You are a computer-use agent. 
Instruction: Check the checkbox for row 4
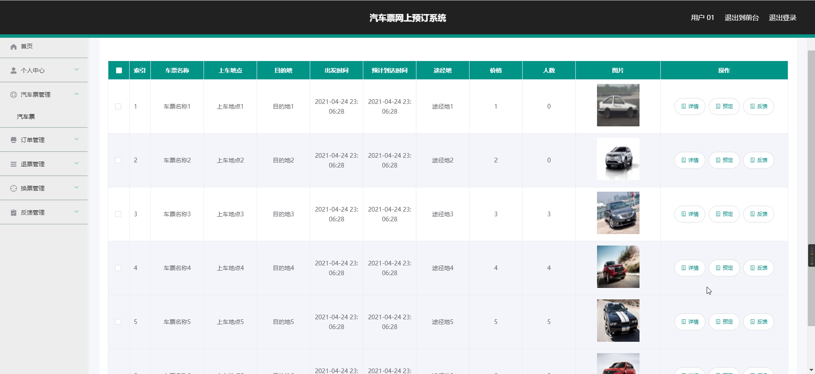tap(118, 268)
